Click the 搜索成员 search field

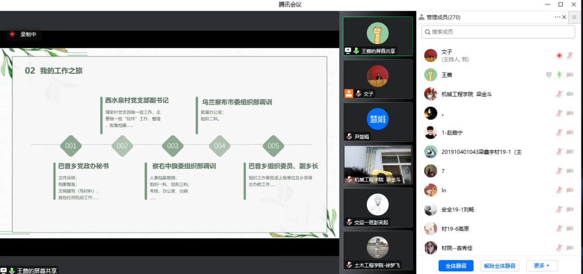[498, 32]
